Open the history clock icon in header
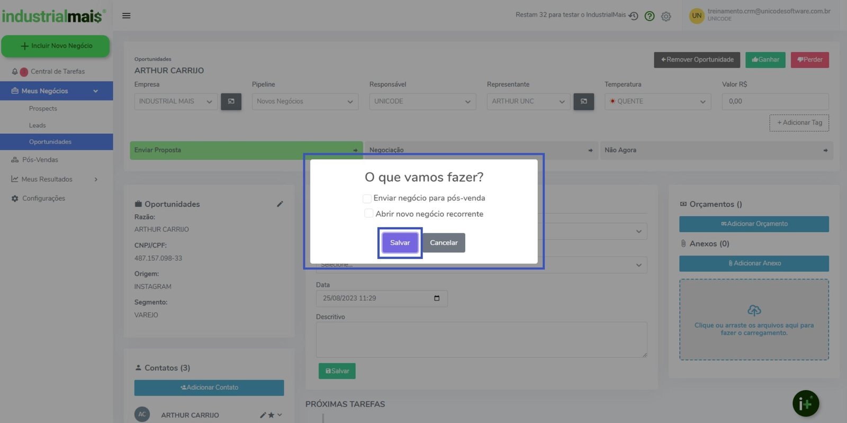 click(x=633, y=16)
